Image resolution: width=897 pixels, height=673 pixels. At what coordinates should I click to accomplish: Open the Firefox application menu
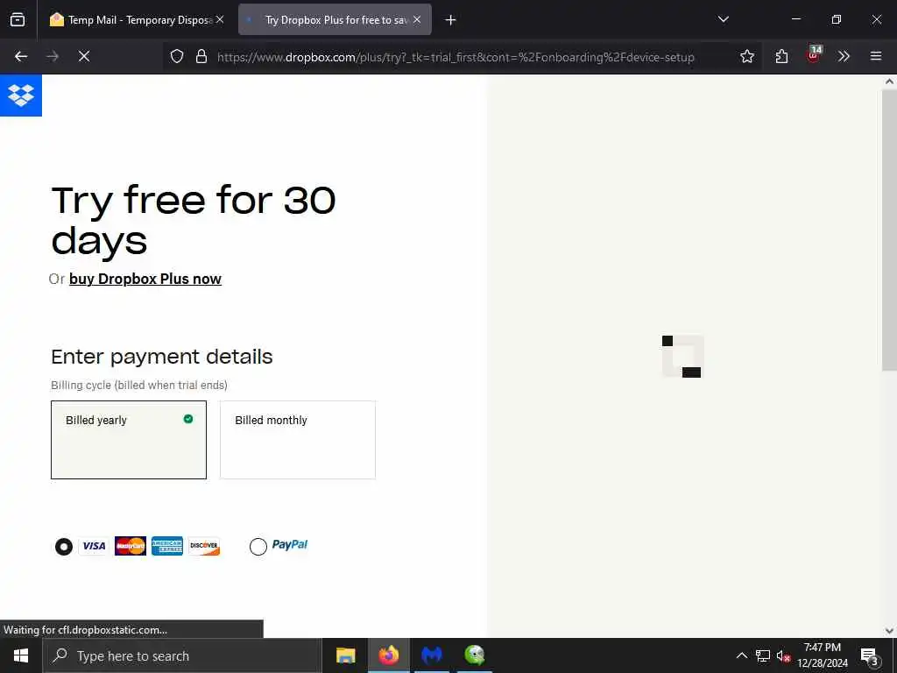point(875,56)
